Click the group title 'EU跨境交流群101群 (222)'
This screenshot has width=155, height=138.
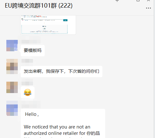point(39,6)
